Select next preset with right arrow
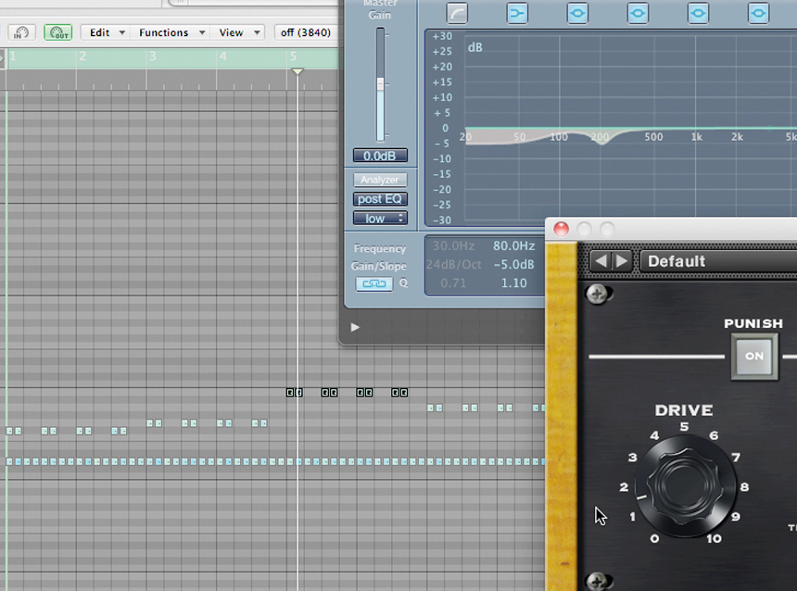Viewport: 797px width, 591px height. pyautogui.click(x=622, y=261)
